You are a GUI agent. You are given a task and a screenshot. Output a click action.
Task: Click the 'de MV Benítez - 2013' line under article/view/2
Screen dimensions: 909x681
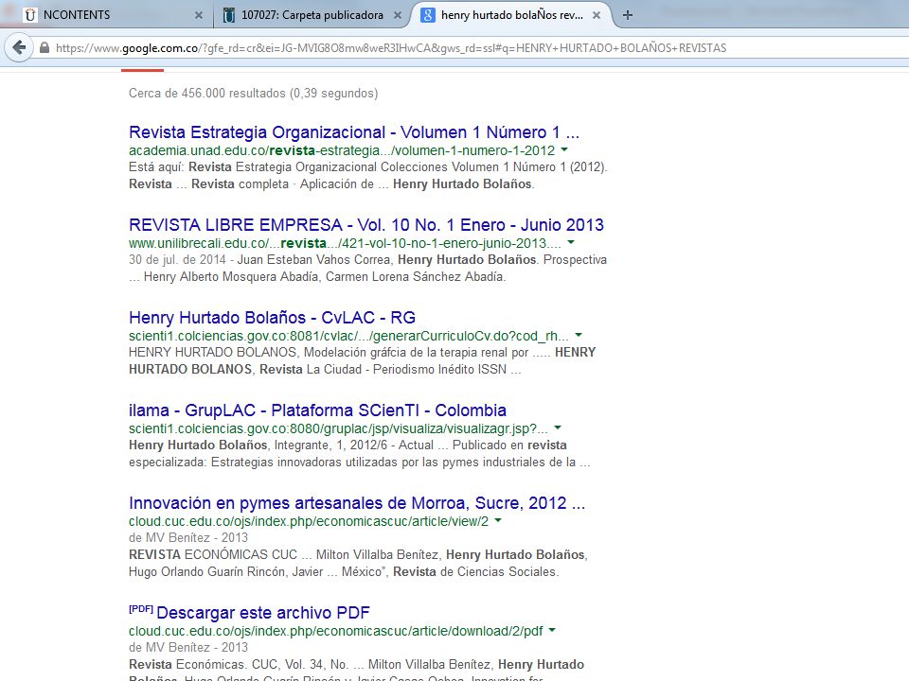pos(188,537)
